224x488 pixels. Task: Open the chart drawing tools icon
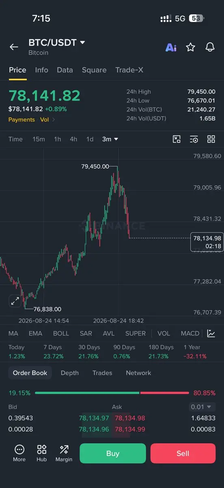(x=177, y=139)
